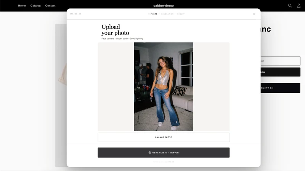Click Generate My Try-On button
Image resolution: width=305 pixels, height=171 pixels.
[164, 153]
